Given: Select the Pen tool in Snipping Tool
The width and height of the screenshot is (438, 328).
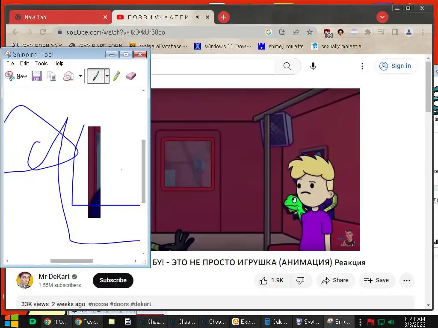Looking at the screenshot, I should pos(95,76).
